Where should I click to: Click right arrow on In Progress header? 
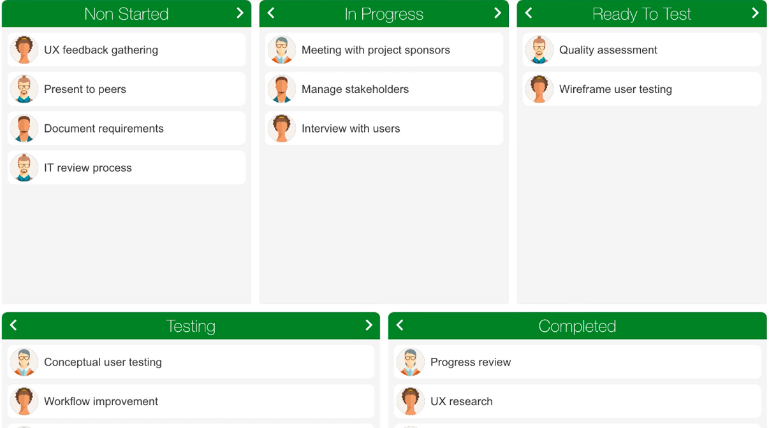click(x=497, y=13)
